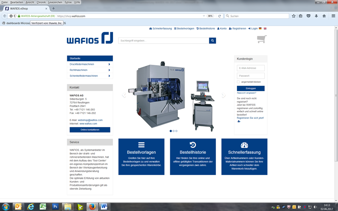Open Bestellvorlagen in top navigation
The height and width of the screenshot is (211, 338).
(x=184, y=28)
